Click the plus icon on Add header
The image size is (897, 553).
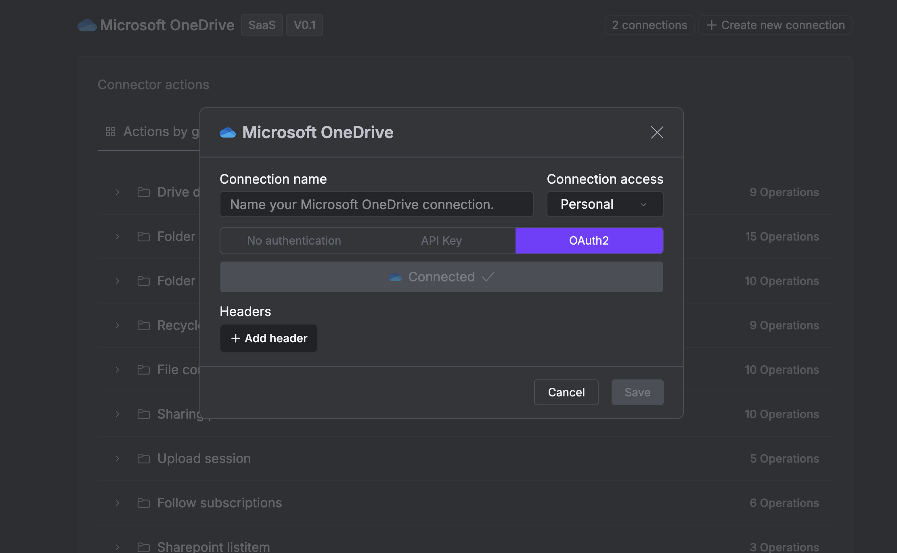pyautogui.click(x=236, y=338)
